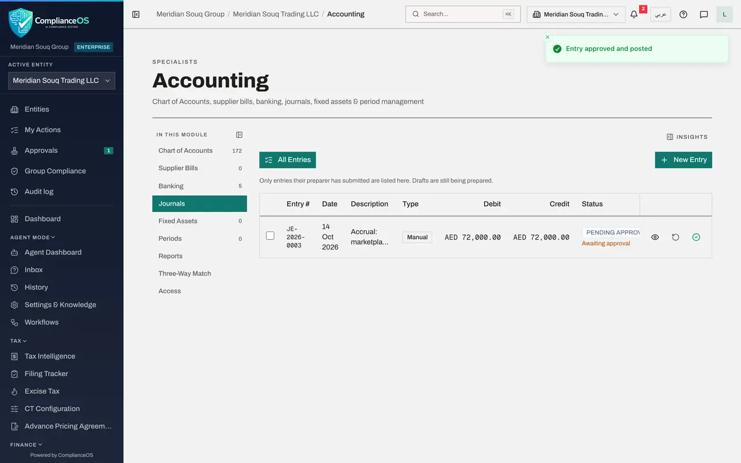Open Group Compliance page
This screenshot has width=741, height=463.
[x=61, y=171]
